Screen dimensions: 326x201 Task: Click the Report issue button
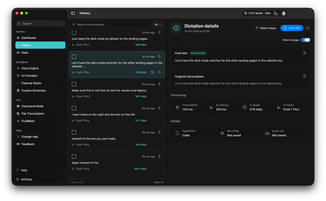pos(266,28)
